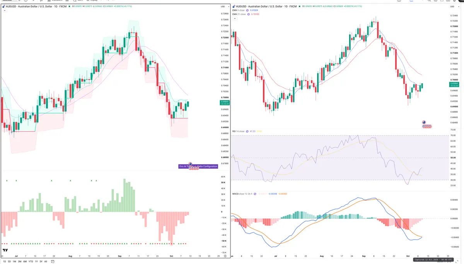Select the 3M time range
464x264 pixels.
(x=20, y=261)
